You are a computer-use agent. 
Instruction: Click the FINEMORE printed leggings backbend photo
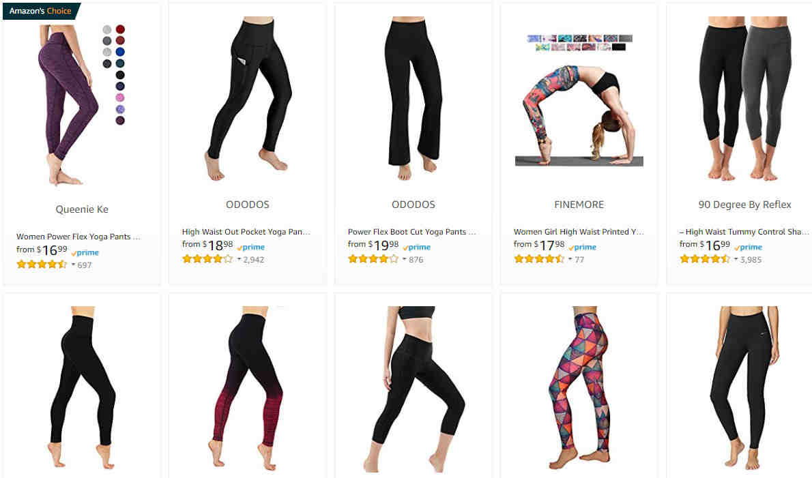(579, 115)
